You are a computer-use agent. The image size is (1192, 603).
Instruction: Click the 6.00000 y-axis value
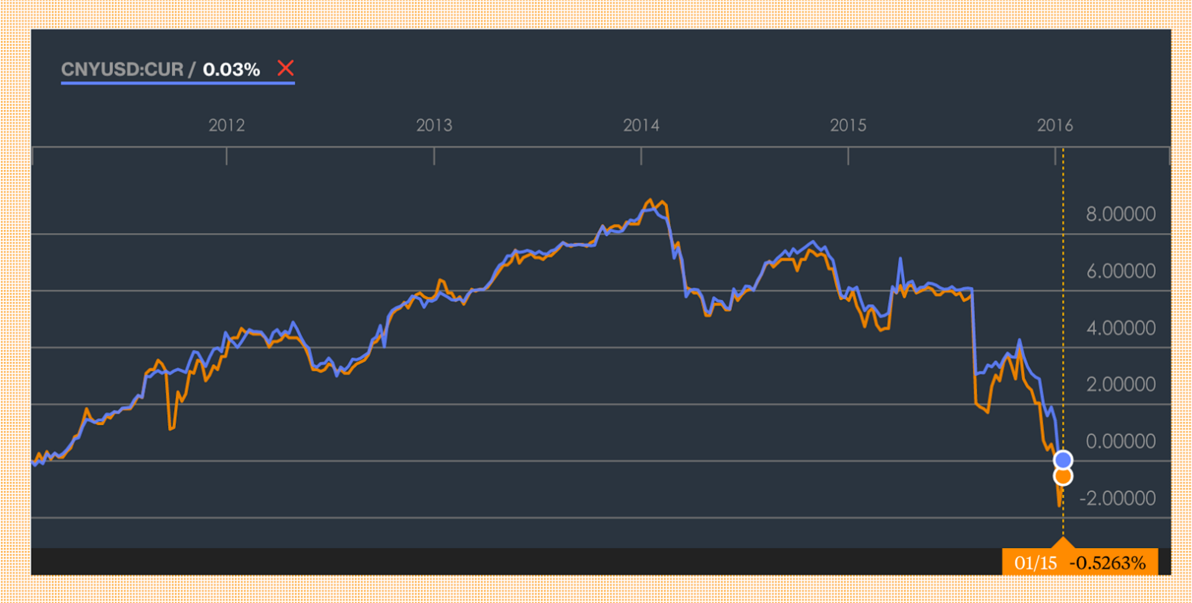1120,271
